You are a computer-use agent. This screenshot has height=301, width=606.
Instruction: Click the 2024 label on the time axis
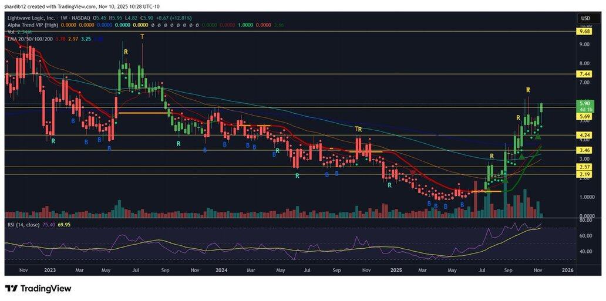point(221,270)
